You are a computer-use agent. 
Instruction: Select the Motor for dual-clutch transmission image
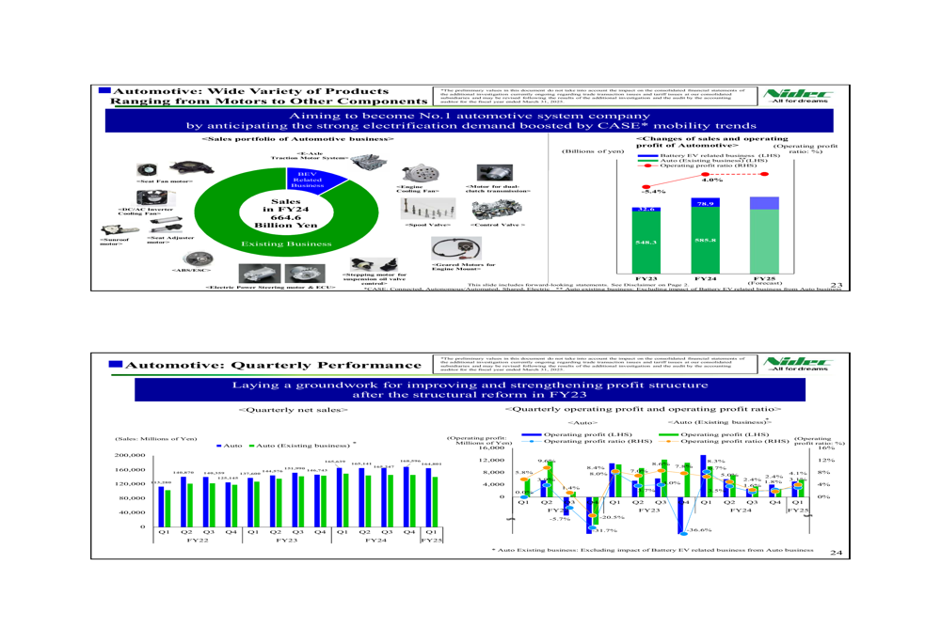496,173
